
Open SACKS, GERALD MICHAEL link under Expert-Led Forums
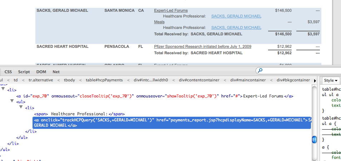click(236, 16)
